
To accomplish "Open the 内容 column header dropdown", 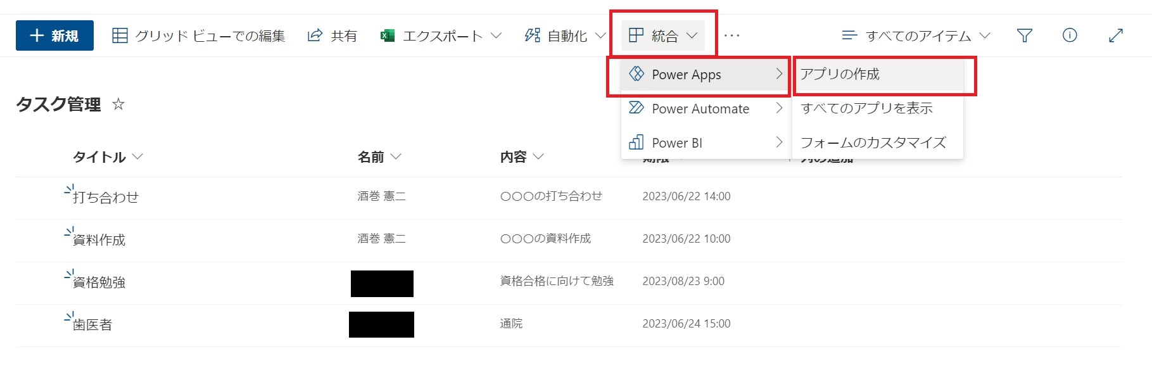I will (522, 157).
